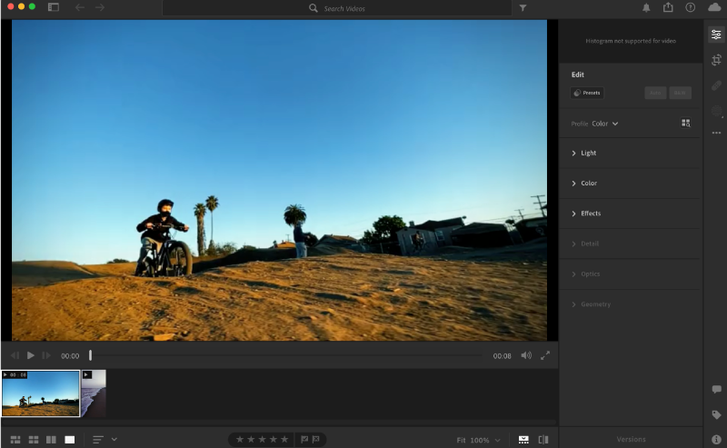
Task: Toggle the filmstrip visibility
Action: [523, 439]
